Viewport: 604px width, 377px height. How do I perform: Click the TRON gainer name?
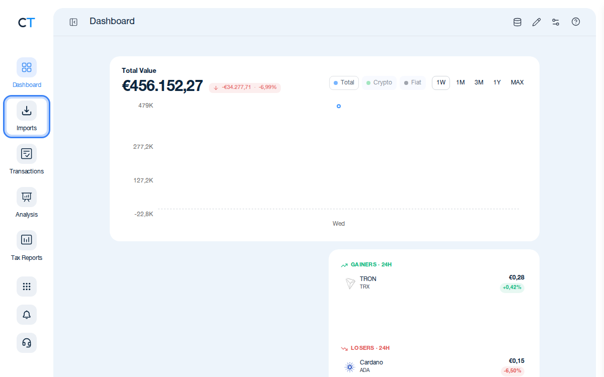click(x=368, y=279)
